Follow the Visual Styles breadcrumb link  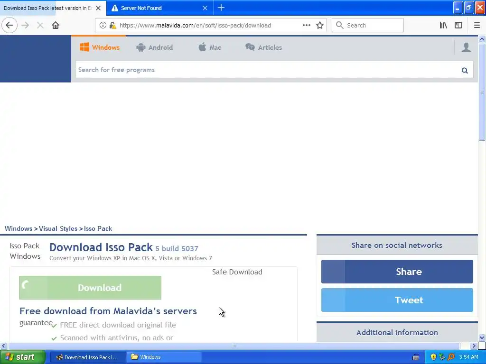pyautogui.click(x=58, y=229)
